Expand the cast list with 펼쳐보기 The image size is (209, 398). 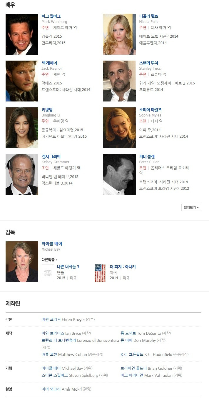tap(191, 207)
